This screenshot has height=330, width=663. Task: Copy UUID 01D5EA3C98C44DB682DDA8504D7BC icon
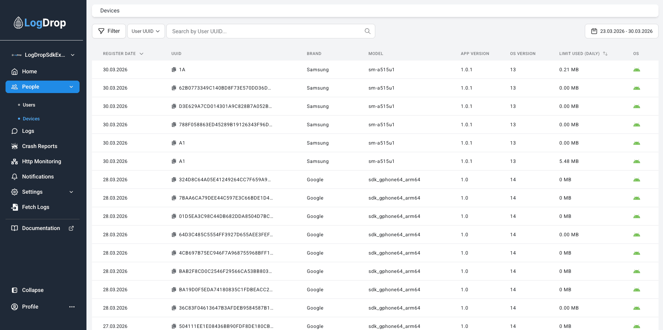coord(174,216)
